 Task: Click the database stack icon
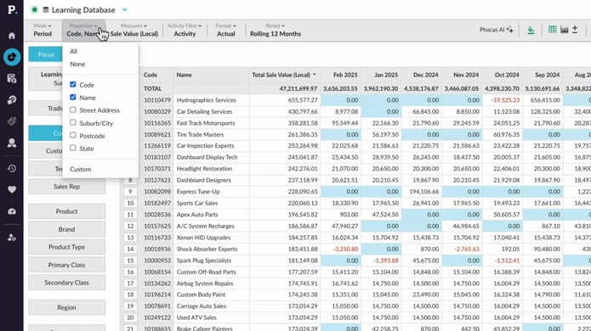click(x=46, y=10)
